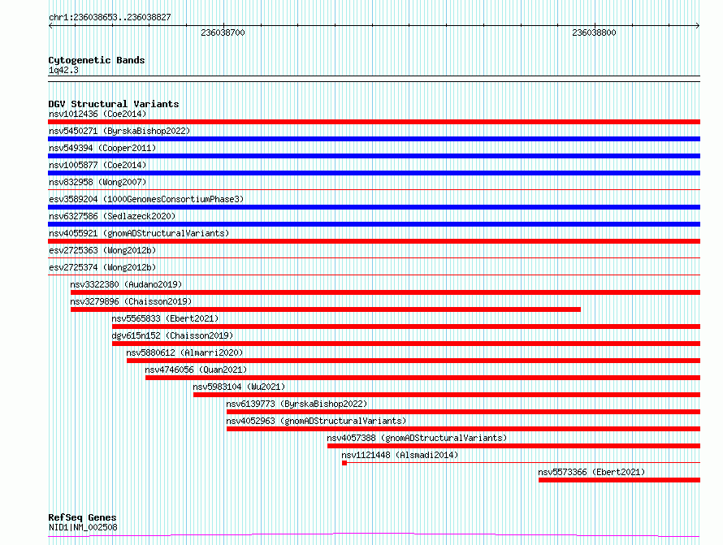Click nsv5573366 (Ebert2021) variant label
The height and width of the screenshot is (545, 723).
pyautogui.click(x=591, y=472)
